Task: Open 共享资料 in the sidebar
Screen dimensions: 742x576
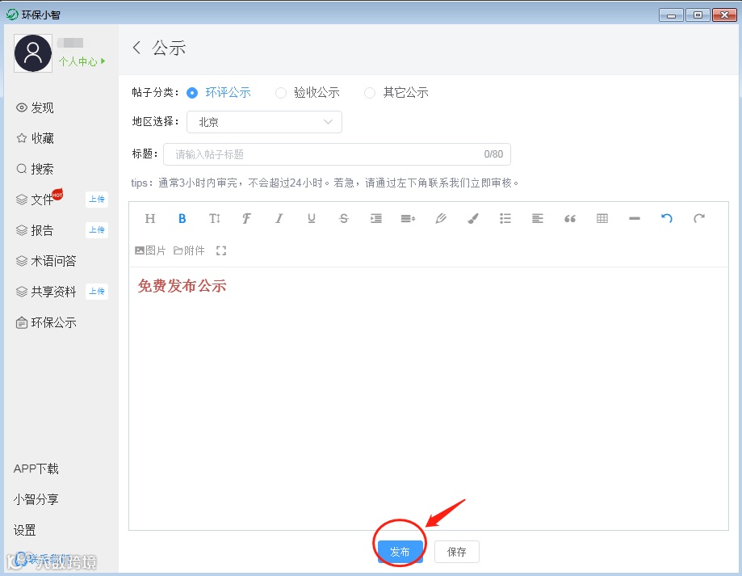Action: [46, 292]
